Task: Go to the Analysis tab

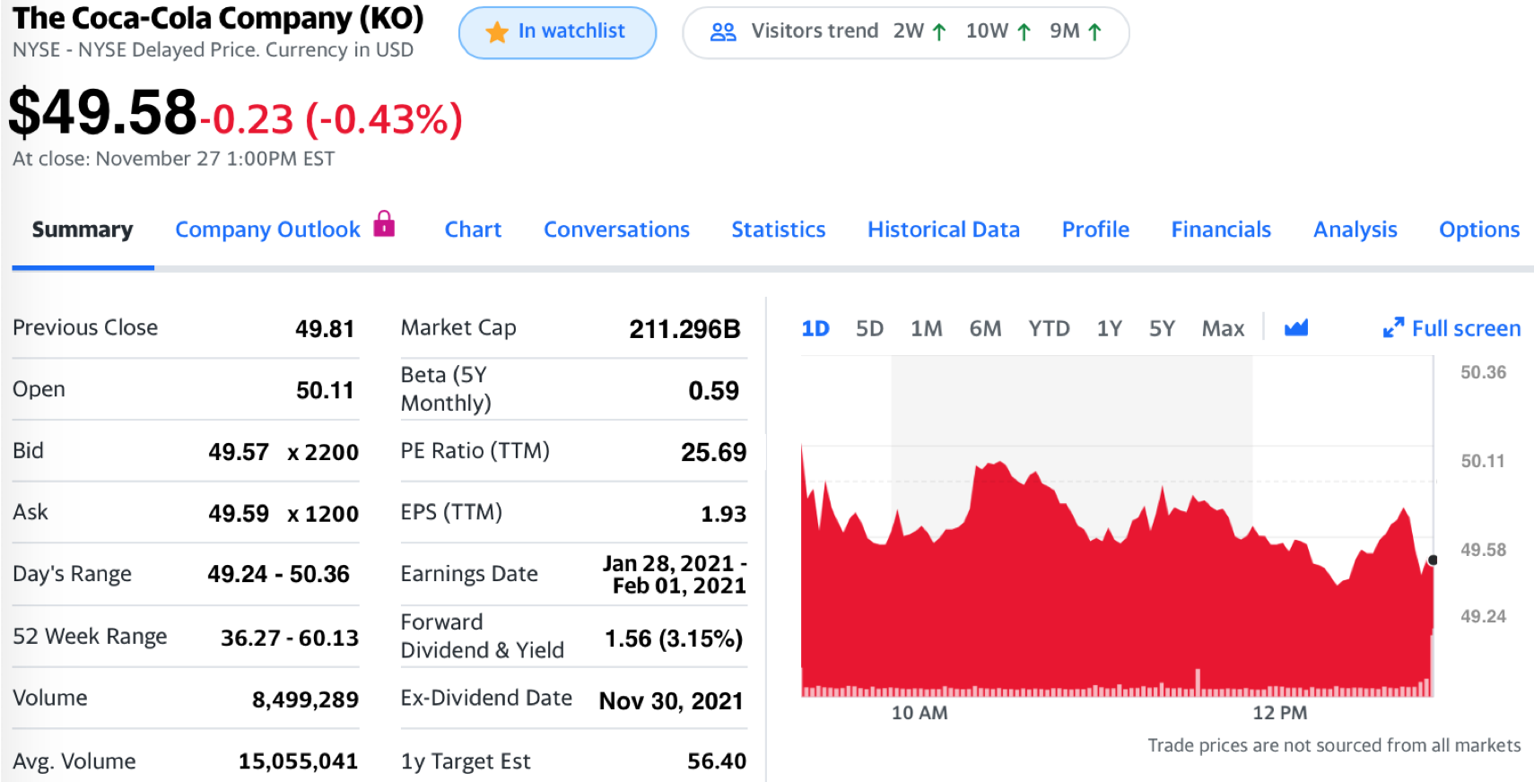Action: point(1355,230)
